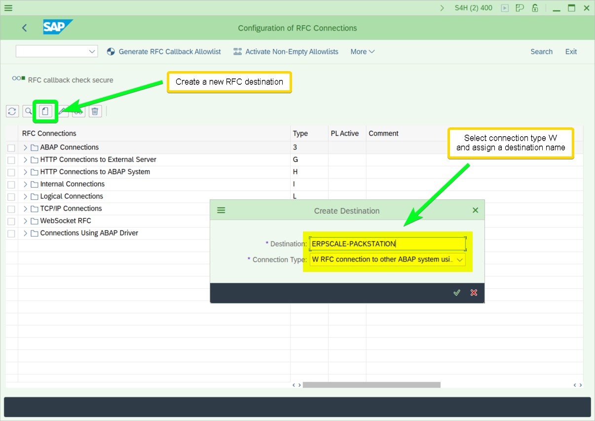This screenshot has width=595, height=421.
Task: Click Generate RFC Callback Allowlist
Action: click(x=169, y=52)
